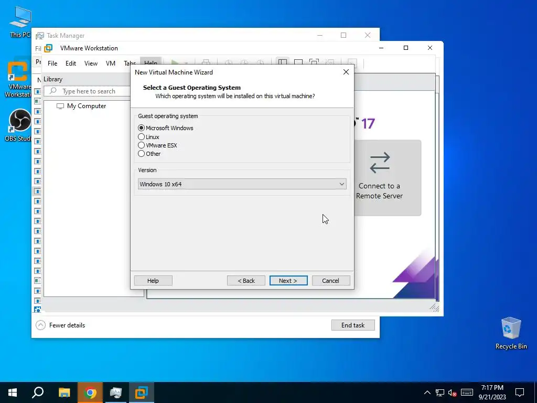Open the touch keyboard tray icon
This screenshot has width=537, height=403.
coord(467,393)
